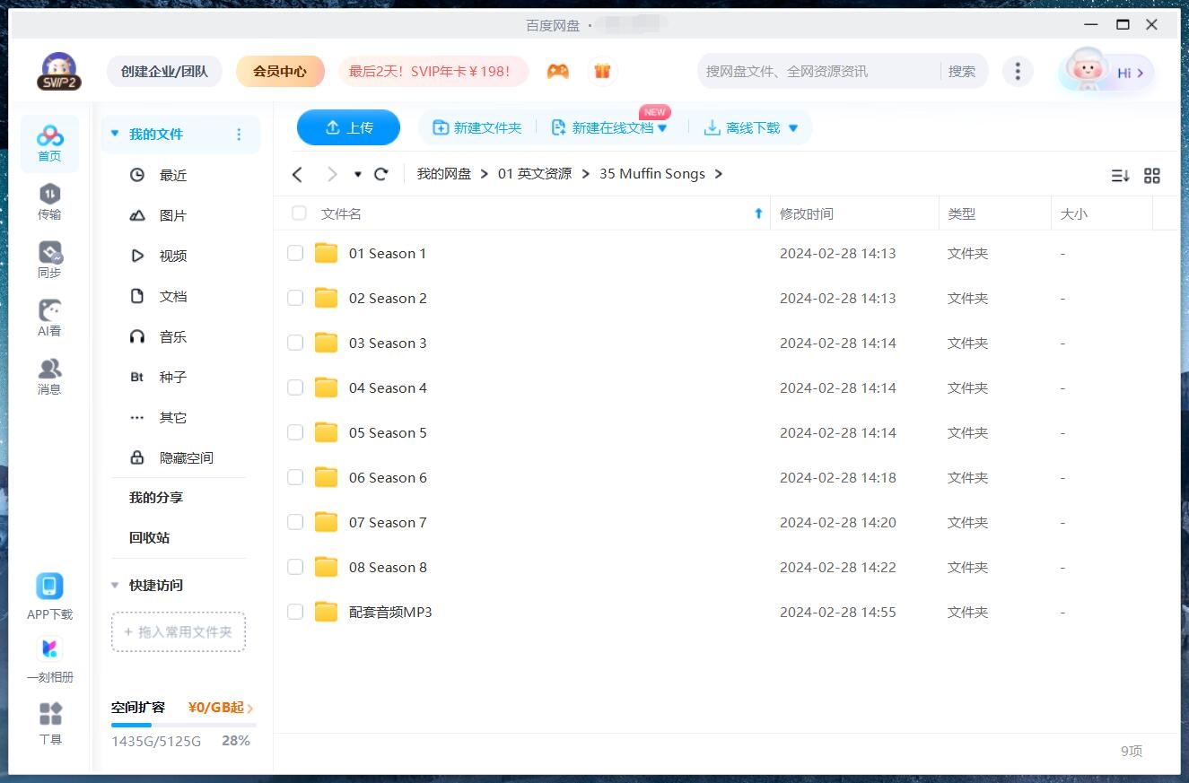Screen dimensions: 1189x783
Task: Collapse the 我的文件 section
Action: pyautogui.click(x=114, y=132)
